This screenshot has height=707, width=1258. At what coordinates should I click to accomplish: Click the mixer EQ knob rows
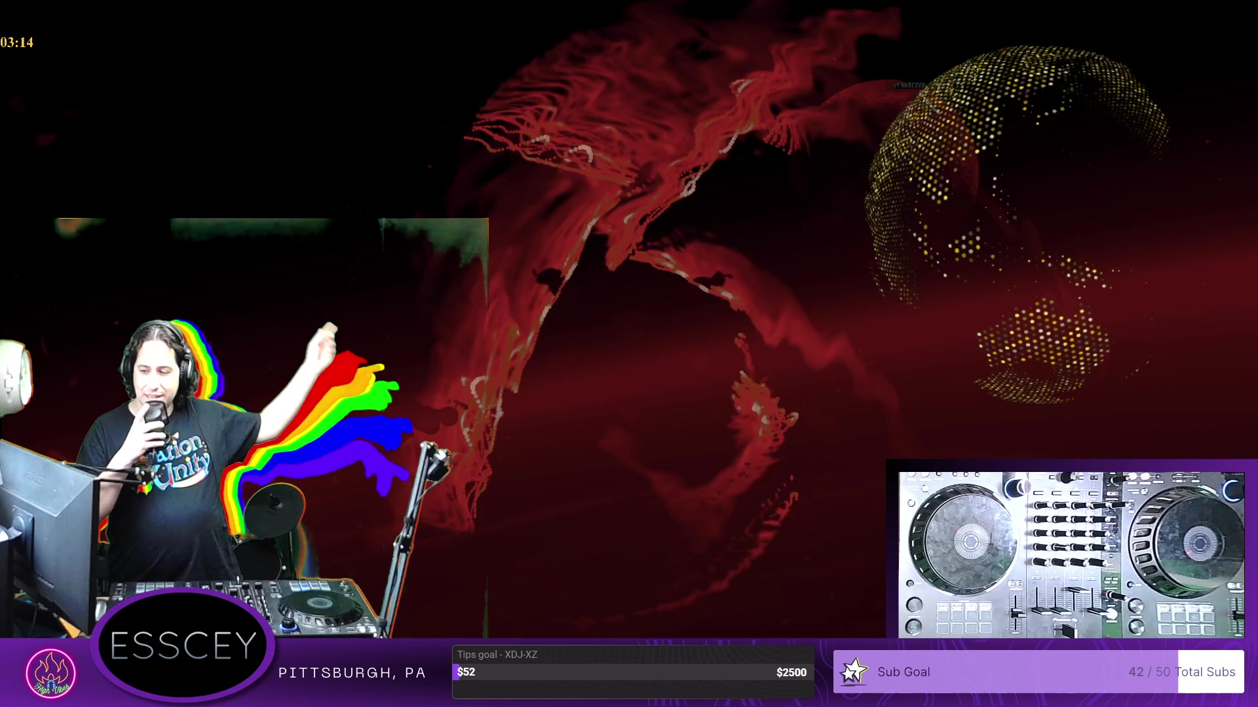pos(1071,534)
